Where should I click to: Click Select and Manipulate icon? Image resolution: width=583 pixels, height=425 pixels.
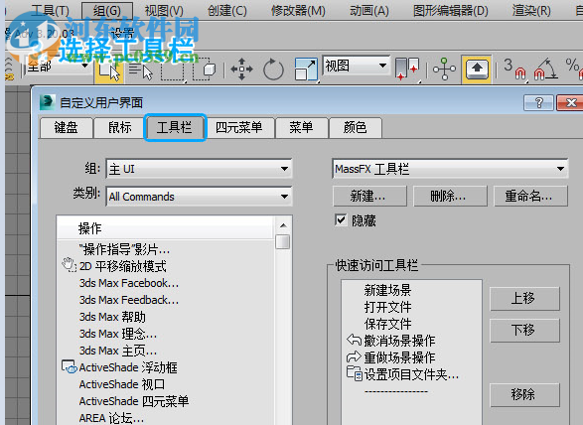click(x=444, y=70)
